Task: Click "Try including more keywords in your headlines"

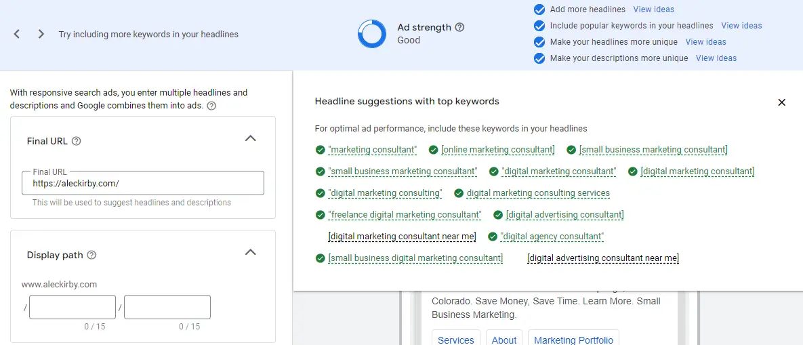Action: (148, 35)
